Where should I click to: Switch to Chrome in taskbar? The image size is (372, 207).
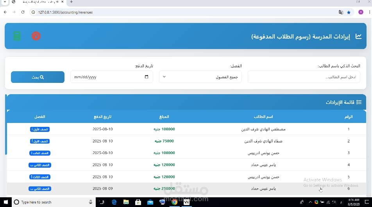tap(175, 202)
